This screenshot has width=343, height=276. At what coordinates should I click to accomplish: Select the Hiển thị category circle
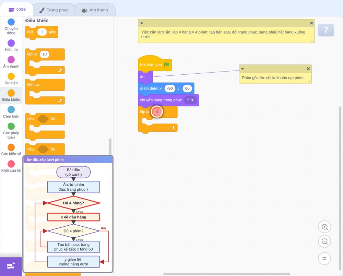(11, 43)
